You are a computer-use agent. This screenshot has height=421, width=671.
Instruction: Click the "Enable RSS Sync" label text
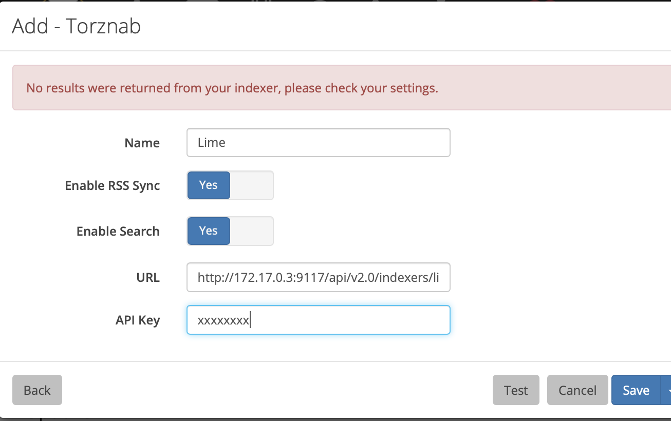click(x=113, y=186)
